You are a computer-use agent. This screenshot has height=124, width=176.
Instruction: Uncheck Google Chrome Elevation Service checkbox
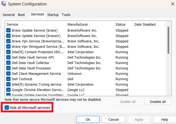(x=8, y=90)
